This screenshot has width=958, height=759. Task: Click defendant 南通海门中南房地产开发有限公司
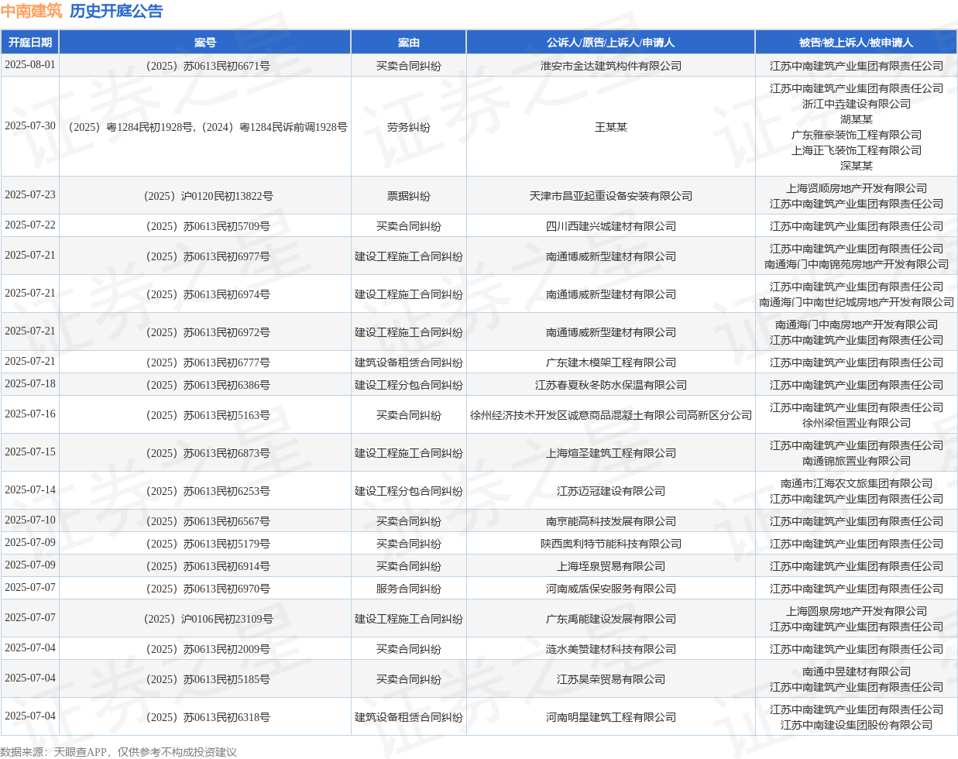tap(857, 325)
